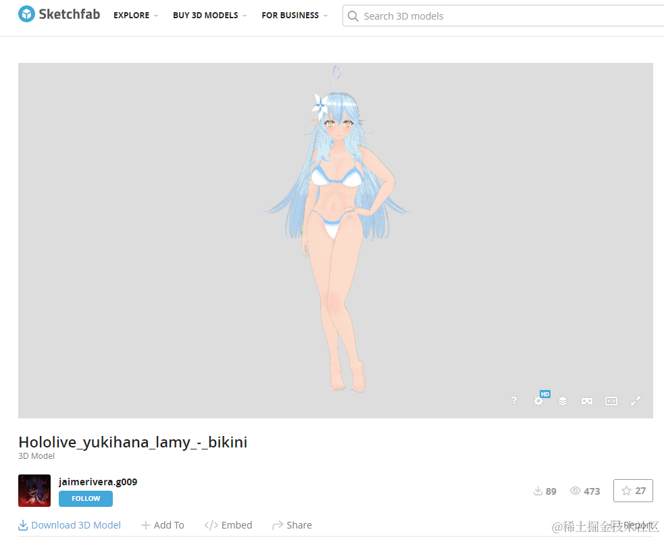The image size is (664, 538).
Task: Enter fullscreen viewer mode
Action: 636,401
